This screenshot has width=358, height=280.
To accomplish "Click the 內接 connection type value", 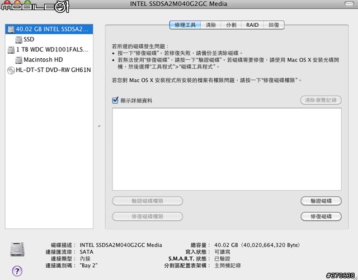I will pos(85,259).
